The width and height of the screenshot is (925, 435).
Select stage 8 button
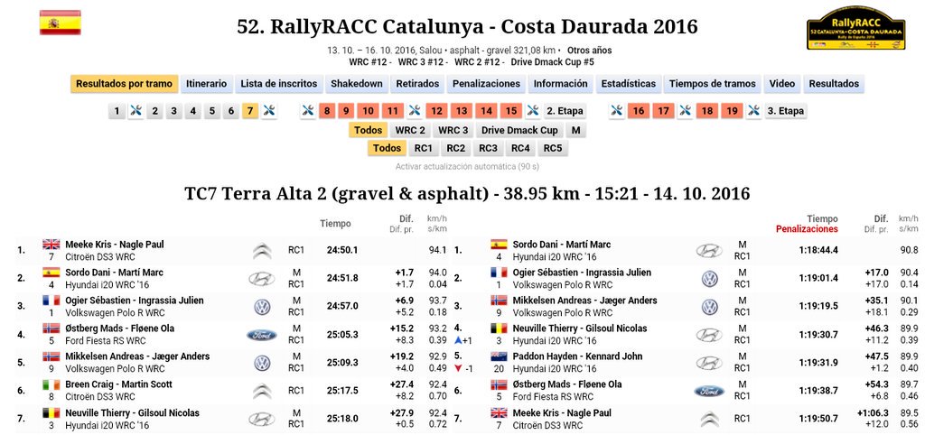coord(327,111)
